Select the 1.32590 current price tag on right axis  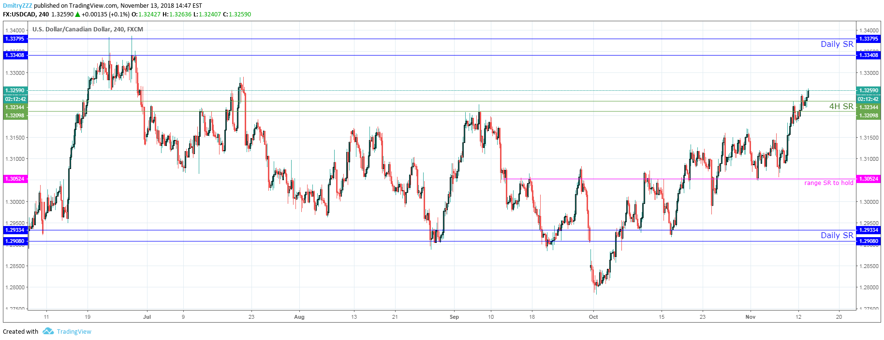tap(869, 90)
